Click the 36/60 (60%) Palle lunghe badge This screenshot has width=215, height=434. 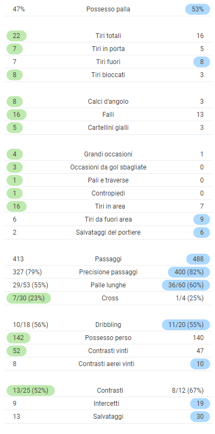click(x=186, y=285)
